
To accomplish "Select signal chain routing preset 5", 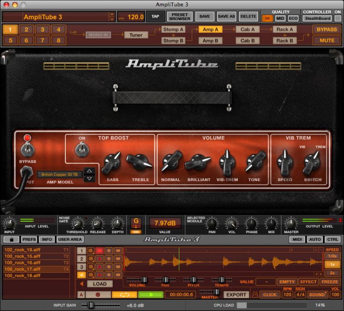I will [x=10, y=40].
